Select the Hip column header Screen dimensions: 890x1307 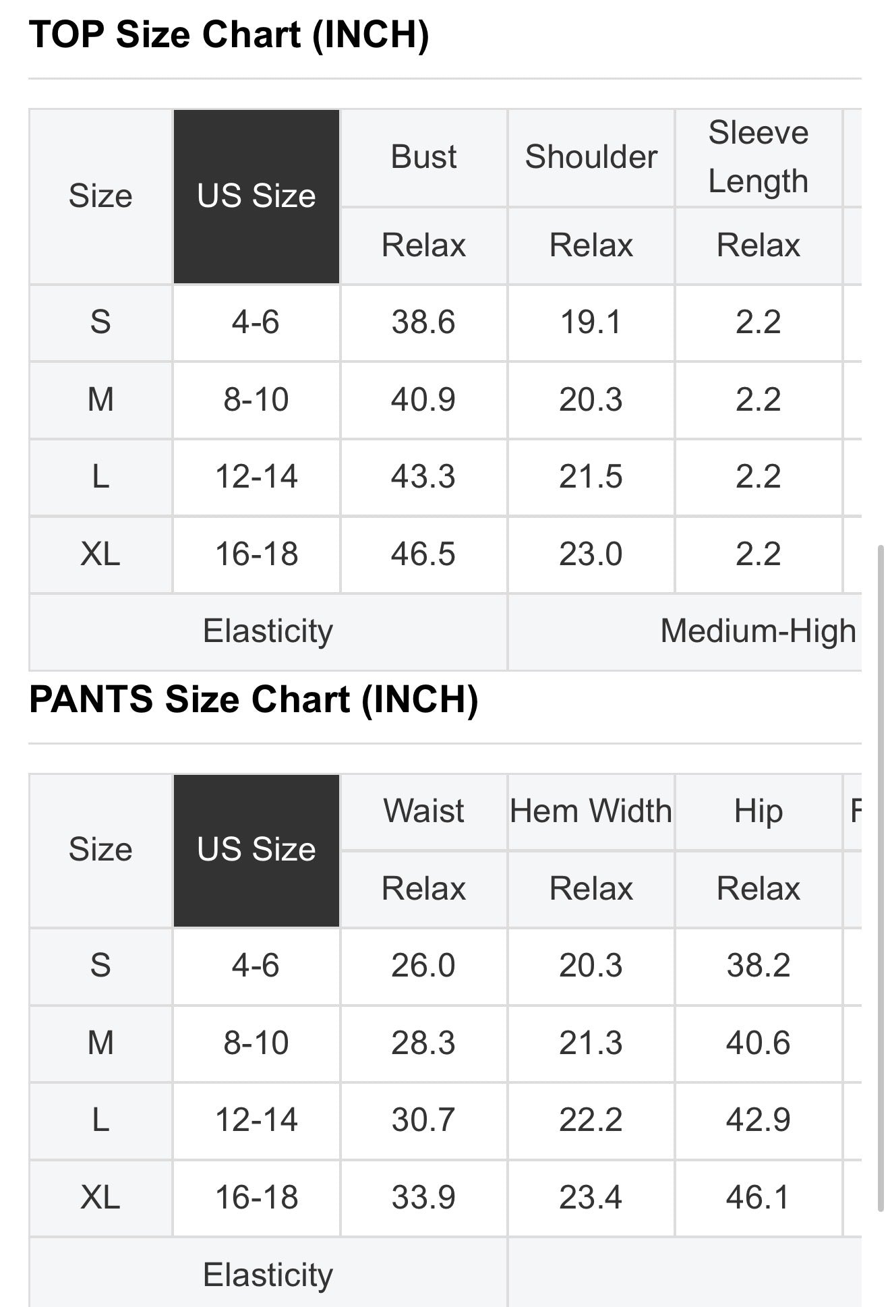click(x=758, y=811)
